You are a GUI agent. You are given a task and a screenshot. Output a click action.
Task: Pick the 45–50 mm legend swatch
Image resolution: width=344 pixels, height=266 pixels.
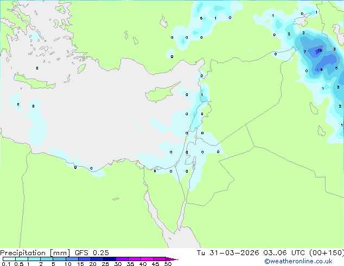[x=160, y=259]
